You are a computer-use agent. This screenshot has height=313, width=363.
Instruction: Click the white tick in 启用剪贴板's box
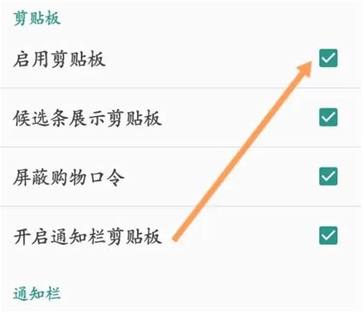click(x=329, y=58)
